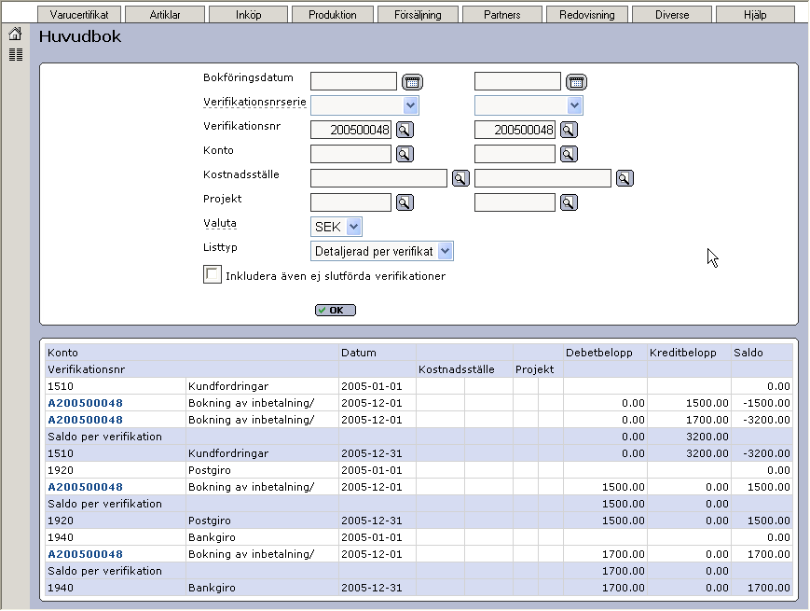The image size is (810, 611).
Task: Open the Artiklar menu
Action: 165,15
